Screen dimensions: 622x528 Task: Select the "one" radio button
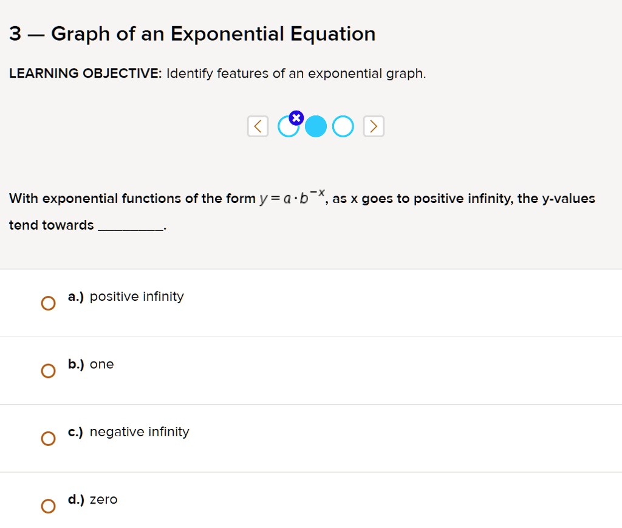[49, 370]
